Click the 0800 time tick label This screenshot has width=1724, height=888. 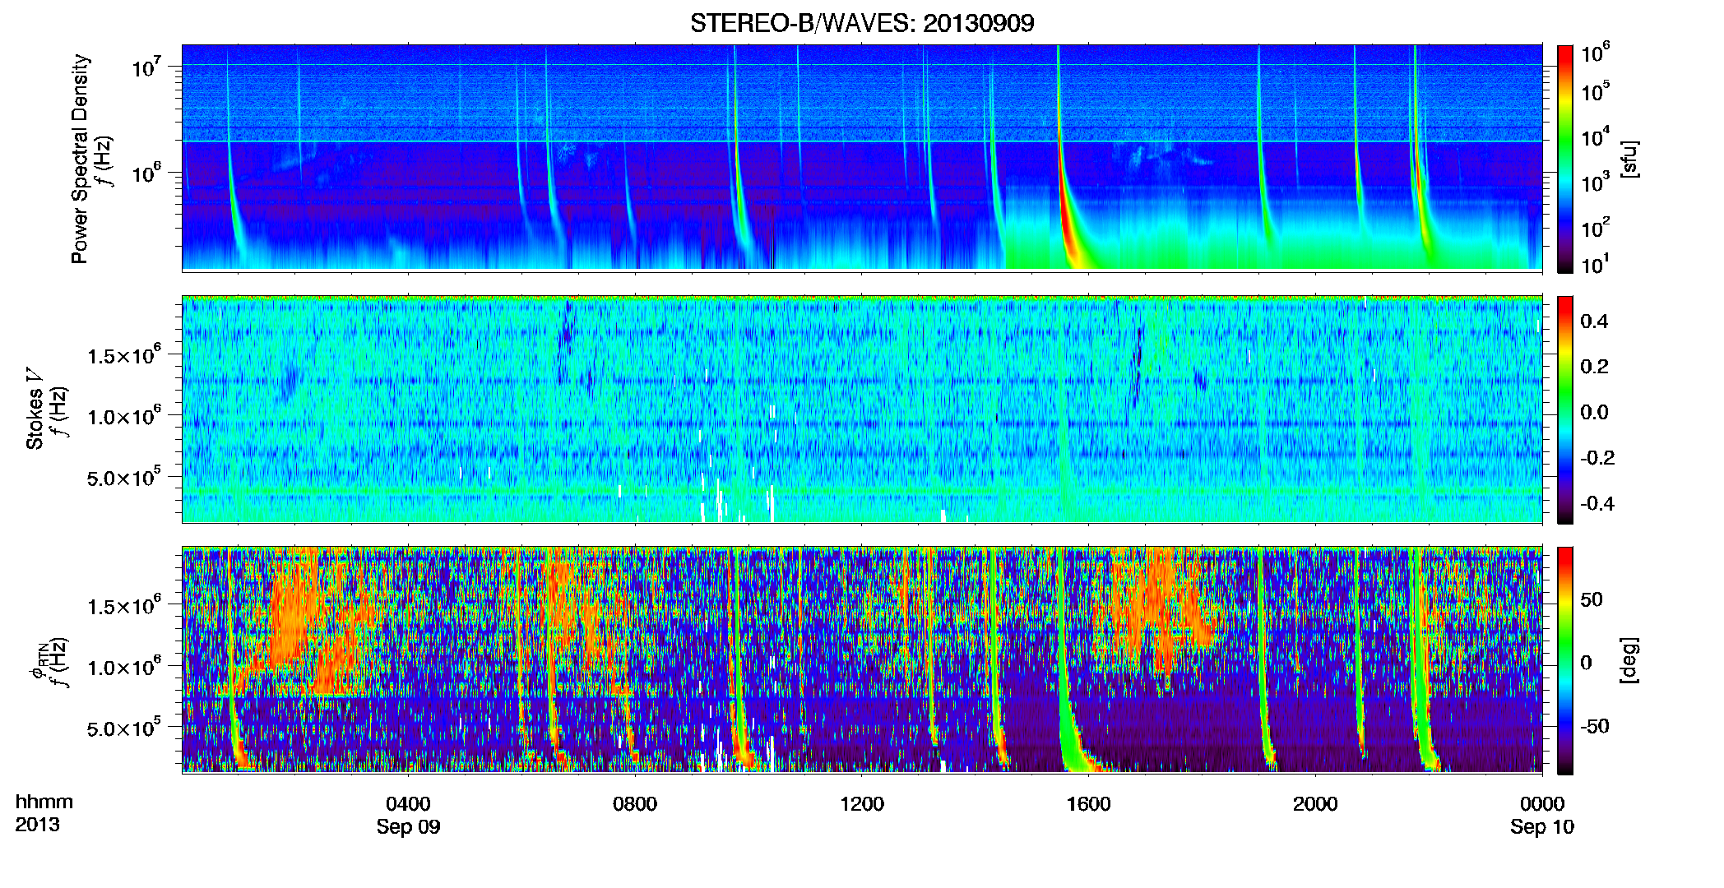pyautogui.click(x=635, y=803)
